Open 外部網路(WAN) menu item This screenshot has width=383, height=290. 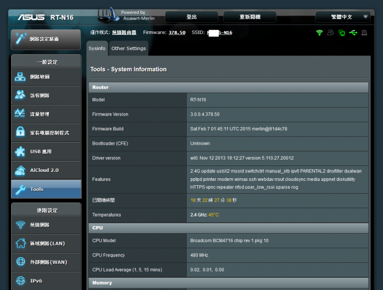pos(46,262)
